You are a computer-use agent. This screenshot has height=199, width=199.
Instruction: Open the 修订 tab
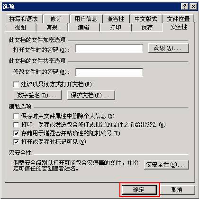(x=56, y=19)
